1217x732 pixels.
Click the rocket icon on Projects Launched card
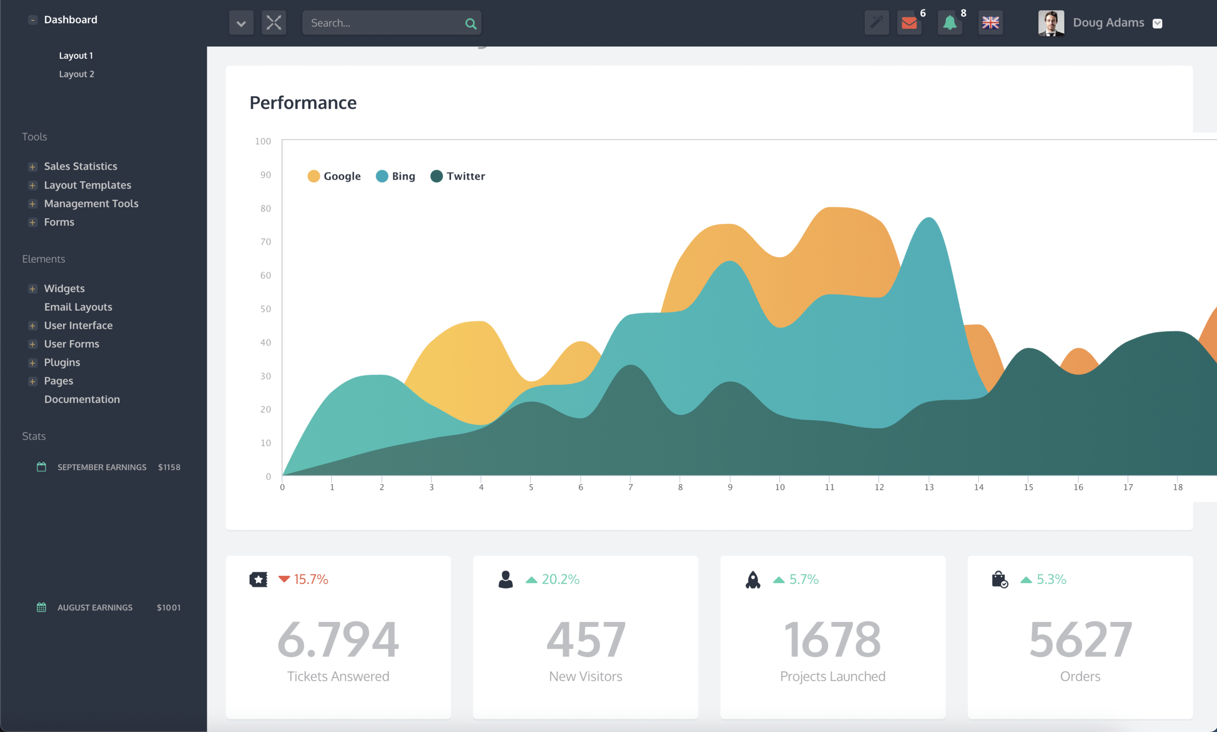pyautogui.click(x=753, y=579)
